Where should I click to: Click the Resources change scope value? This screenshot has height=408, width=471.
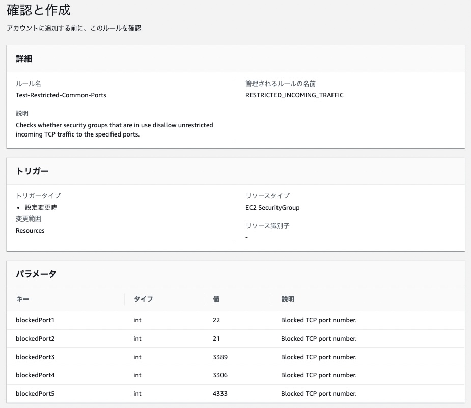[30, 231]
